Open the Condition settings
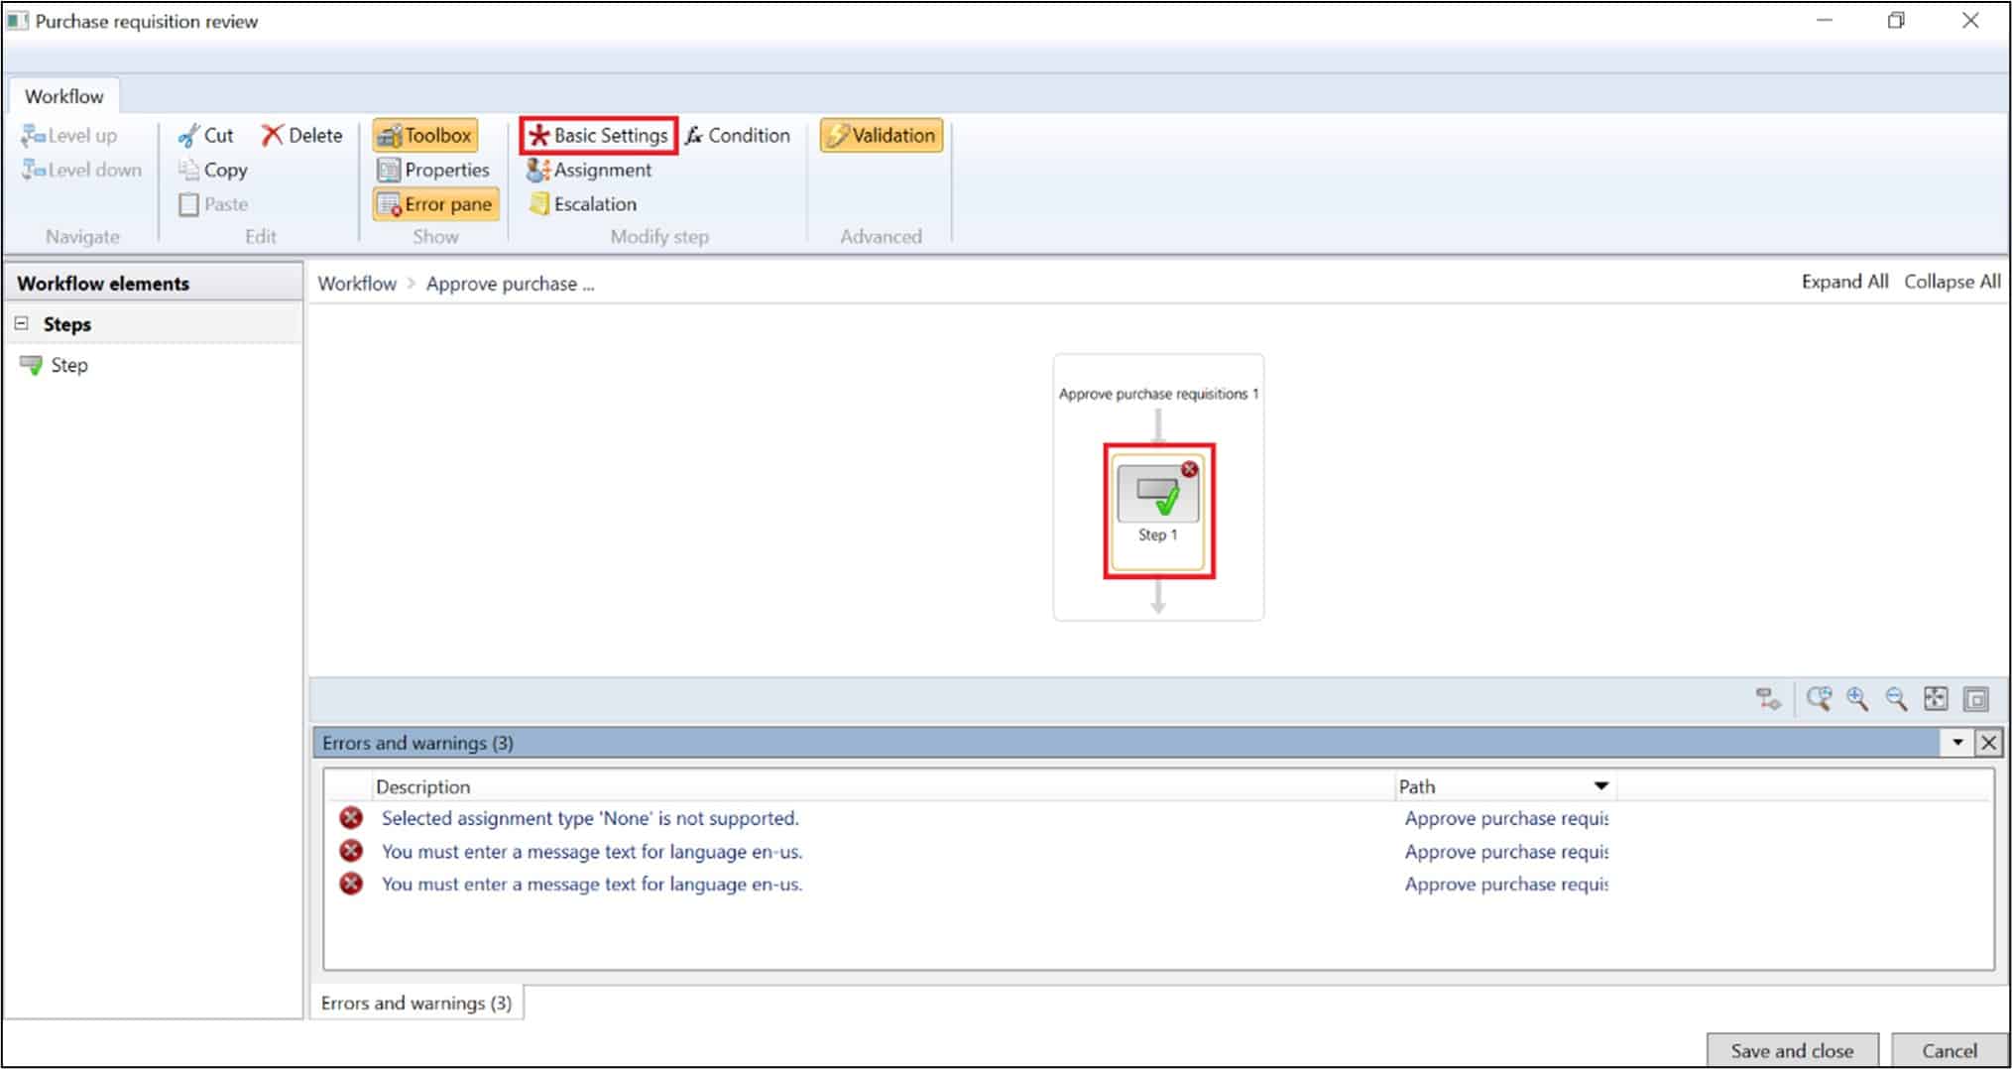 coord(738,136)
